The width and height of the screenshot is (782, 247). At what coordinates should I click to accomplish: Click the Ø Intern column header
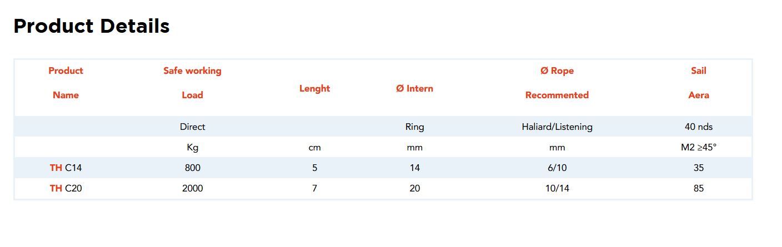(414, 88)
